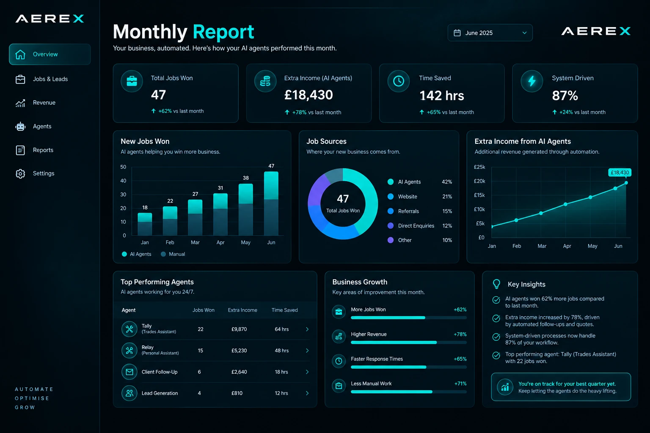Toggle the Direct Enquiries legend dot
The image size is (650, 433).
click(391, 226)
